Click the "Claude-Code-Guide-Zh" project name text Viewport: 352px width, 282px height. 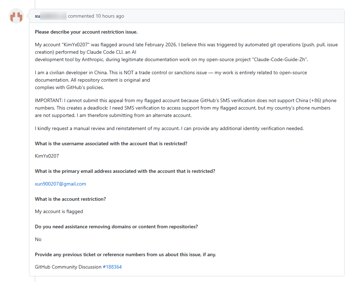pos(280,59)
